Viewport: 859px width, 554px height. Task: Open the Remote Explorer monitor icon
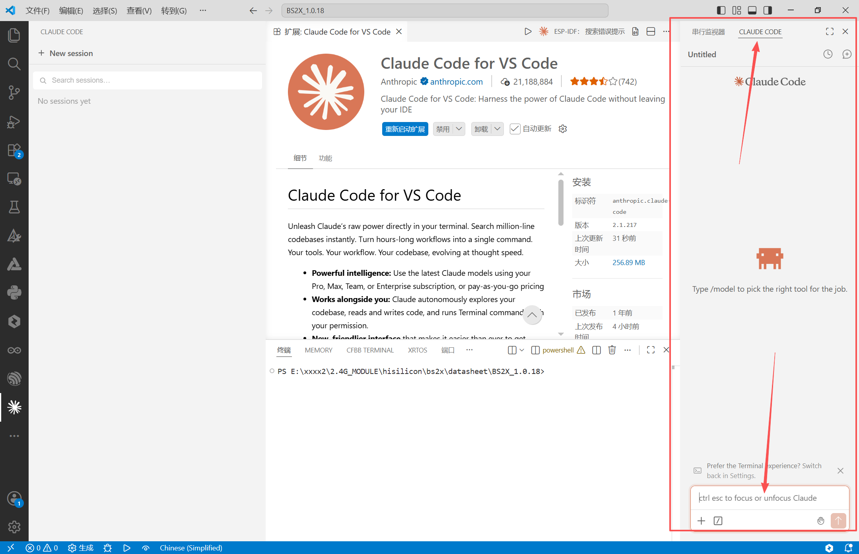[14, 179]
